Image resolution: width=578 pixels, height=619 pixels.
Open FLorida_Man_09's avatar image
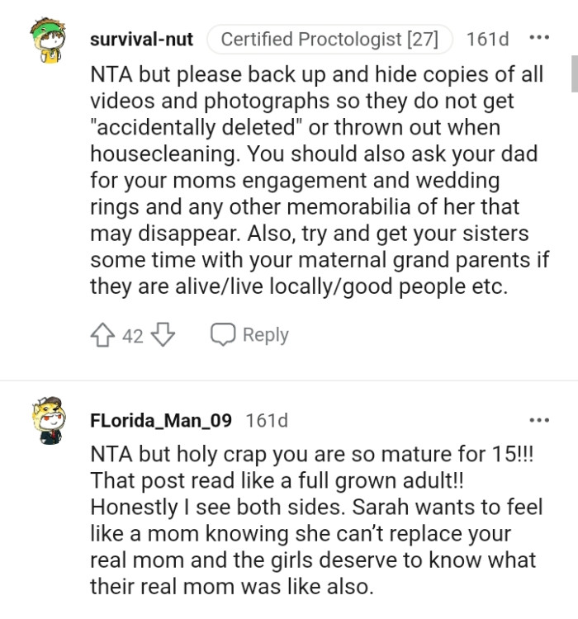point(46,420)
